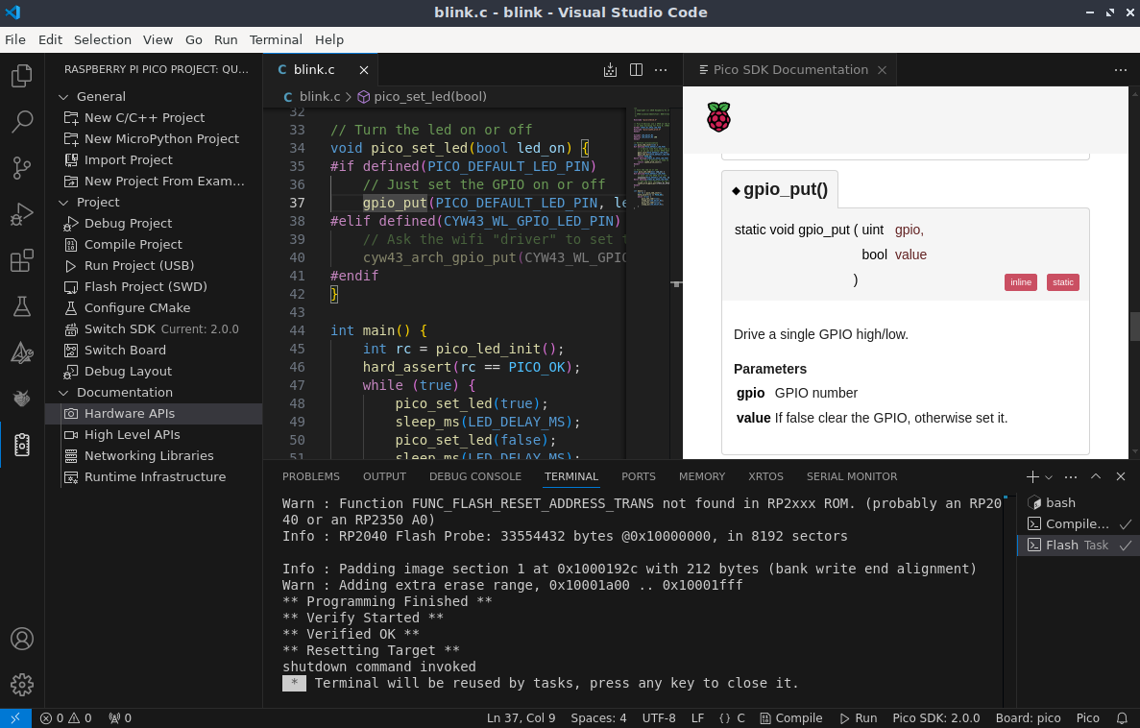Switch to the PROBLEMS panel tab
Viewport: 1140px width, 728px height.
(x=311, y=476)
